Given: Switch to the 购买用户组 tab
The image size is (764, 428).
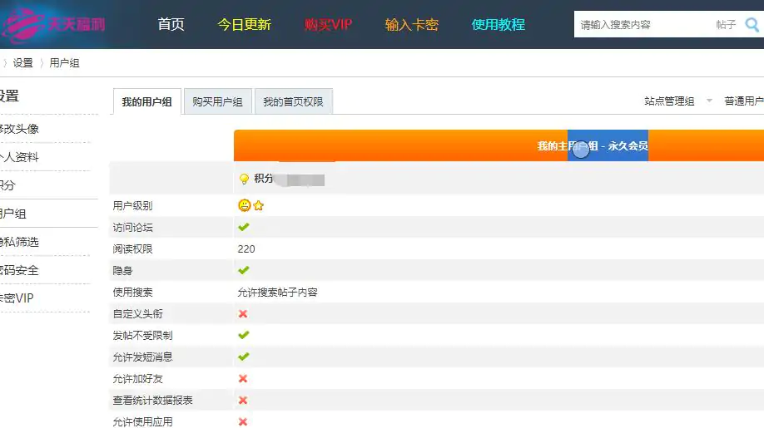Looking at the screenshot, I should [x=218, y=101].
